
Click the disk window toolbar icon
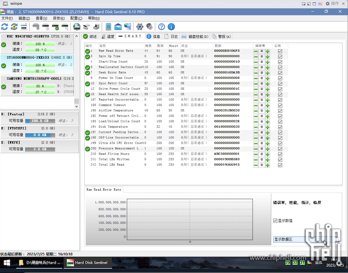[24, 27]
